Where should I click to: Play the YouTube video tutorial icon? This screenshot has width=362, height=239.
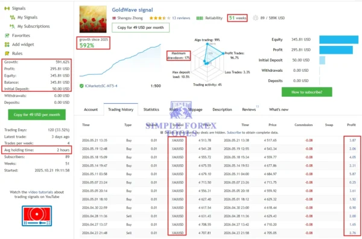click(37, 216)
